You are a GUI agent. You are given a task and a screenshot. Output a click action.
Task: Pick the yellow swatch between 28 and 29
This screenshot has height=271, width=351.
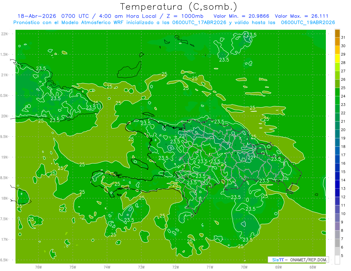tap(337, 58)
